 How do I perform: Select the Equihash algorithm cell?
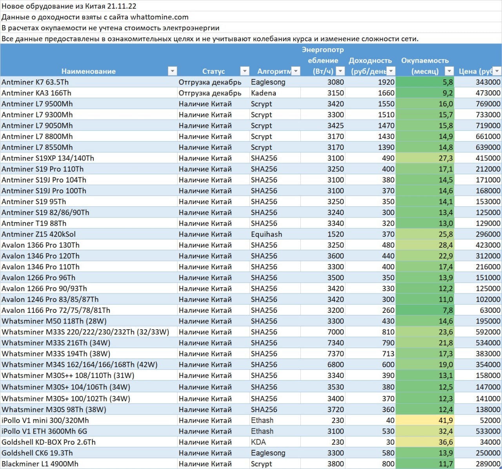tap(275, 234)
